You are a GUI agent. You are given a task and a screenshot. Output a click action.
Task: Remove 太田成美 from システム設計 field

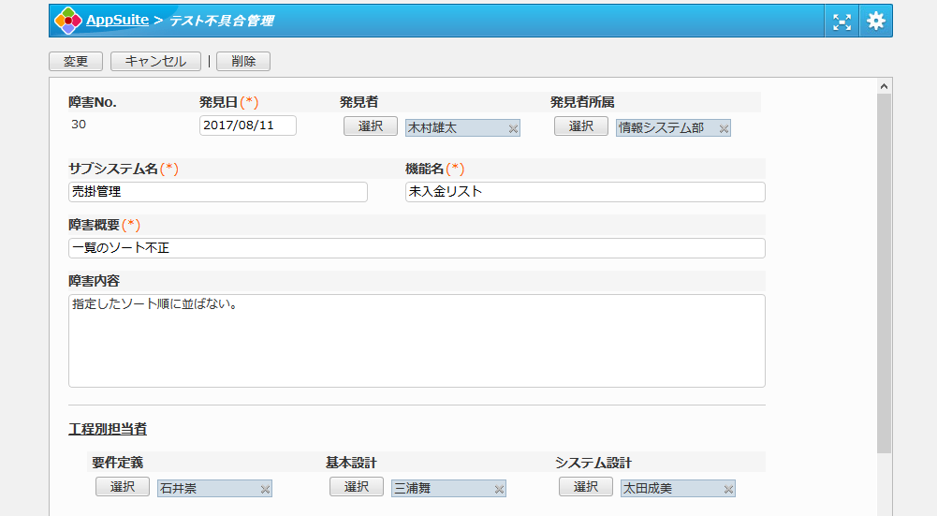click(x=728, y=489)
